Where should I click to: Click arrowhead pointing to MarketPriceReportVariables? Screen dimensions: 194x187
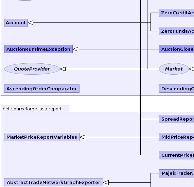83,137
